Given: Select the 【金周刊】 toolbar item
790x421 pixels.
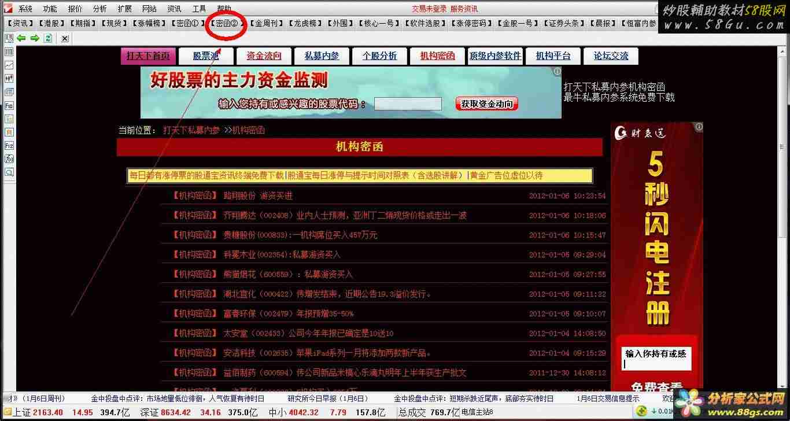Looking at the screenshot, I should pyautogui.click(x=266, y=23).
